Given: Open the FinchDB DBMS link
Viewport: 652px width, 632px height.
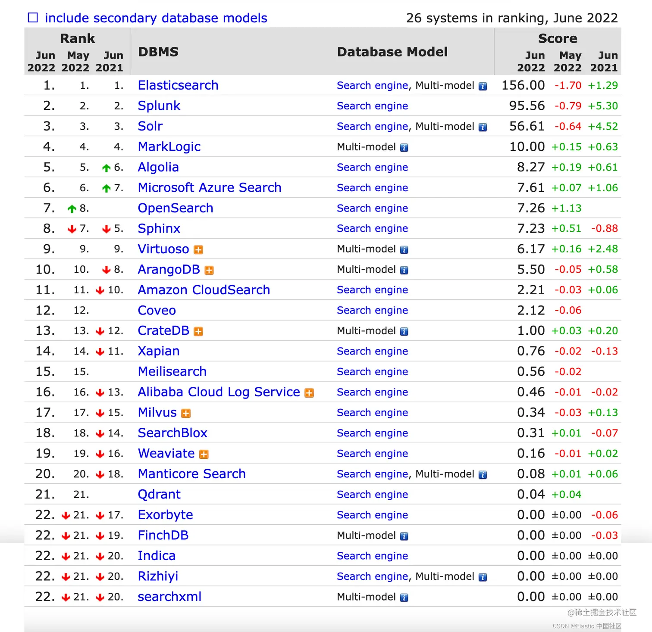Looking at the screenshot, I should [x=163, y=535].
